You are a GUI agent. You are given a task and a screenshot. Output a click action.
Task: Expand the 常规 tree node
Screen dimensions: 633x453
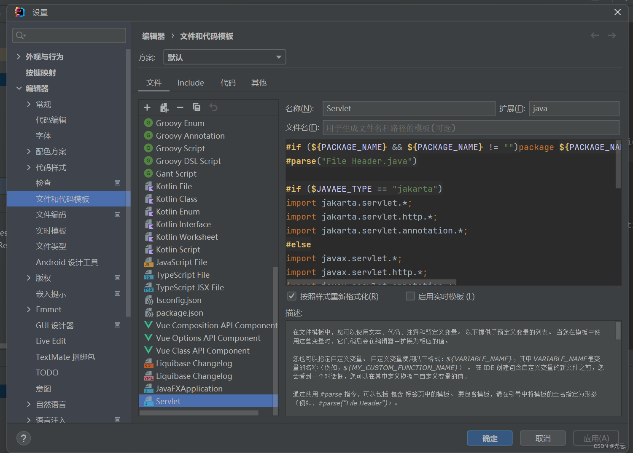[x=29, y=104]
